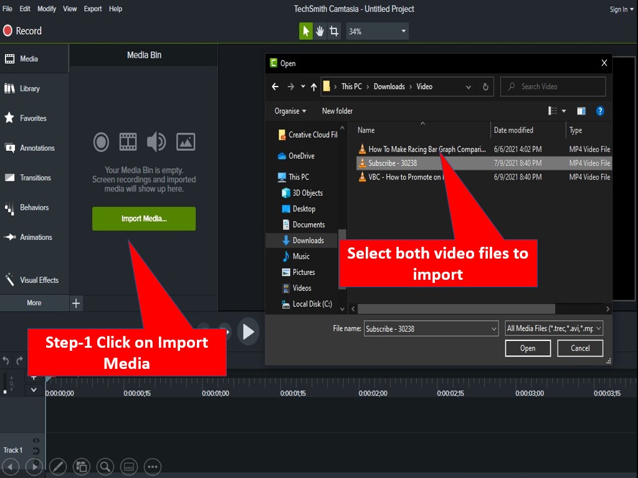The height and width of the screenshot is (478, 638).
Task: Sort files by Date modified column
Action: point(513,130)
